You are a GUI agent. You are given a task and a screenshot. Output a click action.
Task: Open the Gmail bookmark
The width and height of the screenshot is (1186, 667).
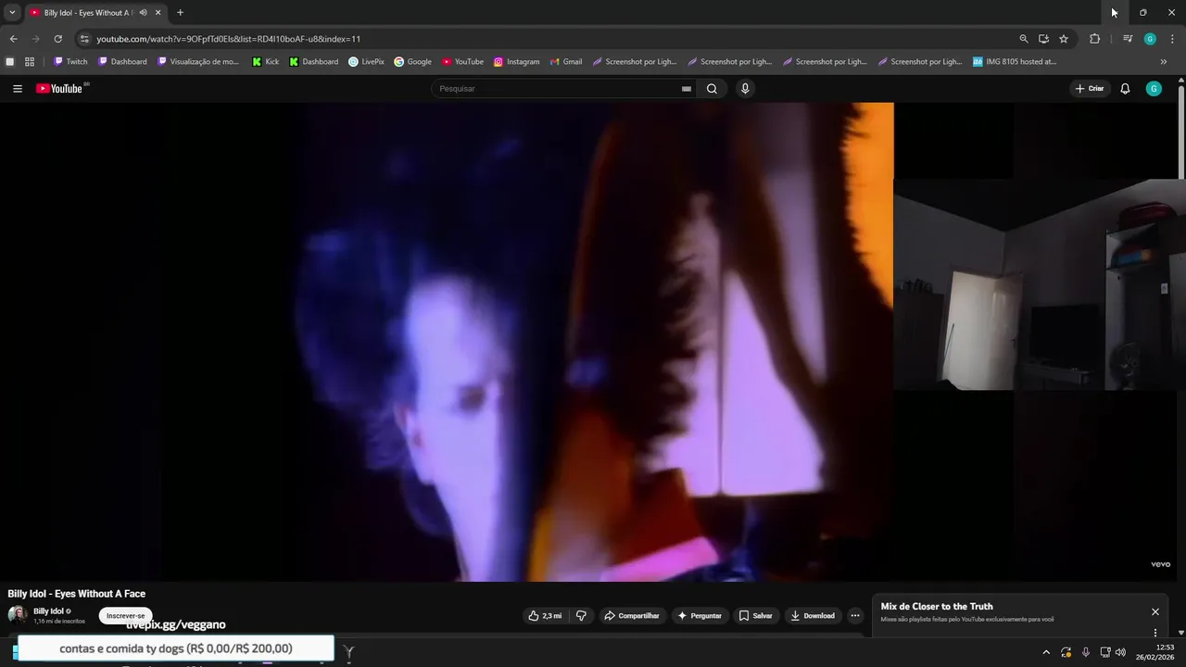coord(565,62)
